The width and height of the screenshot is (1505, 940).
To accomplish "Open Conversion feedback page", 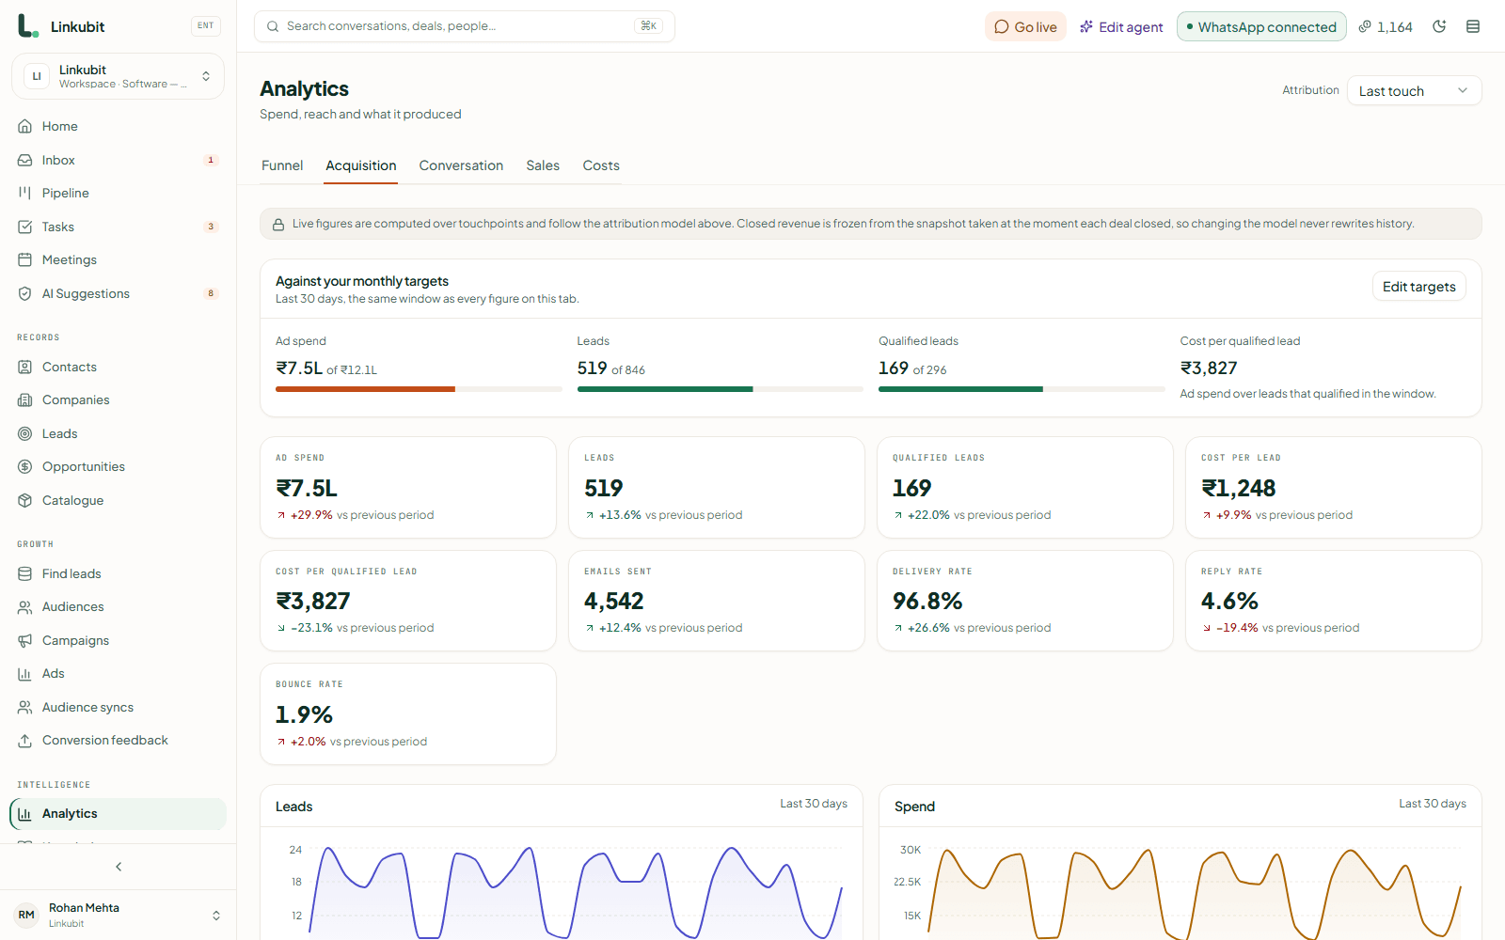I will (x=118, y=740).
